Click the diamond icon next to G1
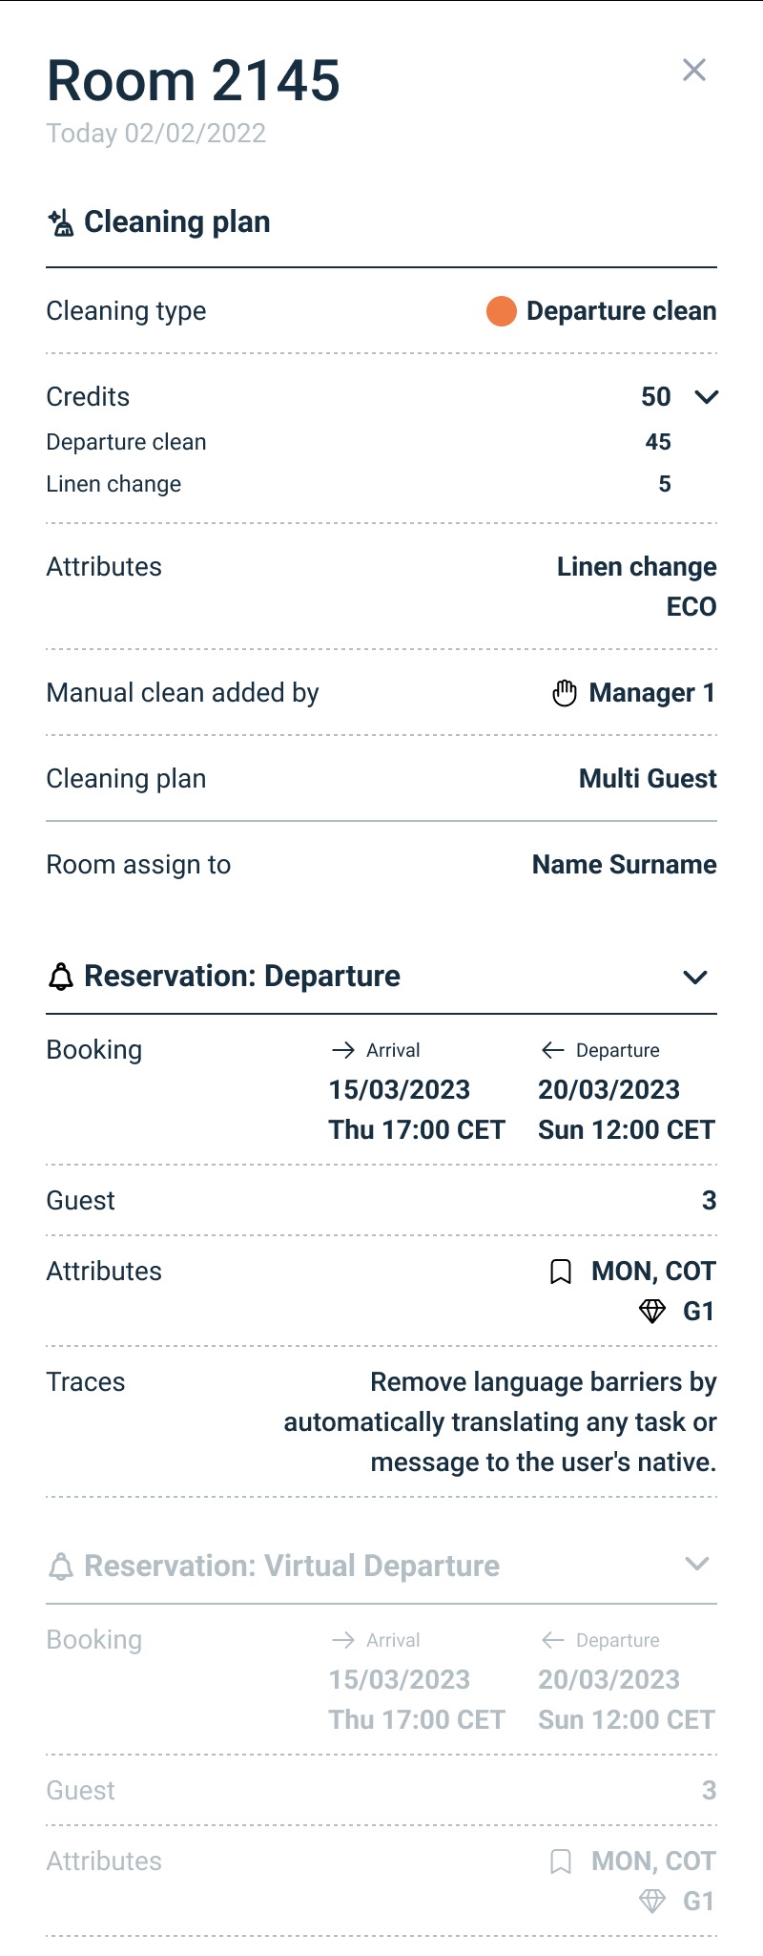The height and width of the screenshot is (1956, 763). tap(652, 1312)
